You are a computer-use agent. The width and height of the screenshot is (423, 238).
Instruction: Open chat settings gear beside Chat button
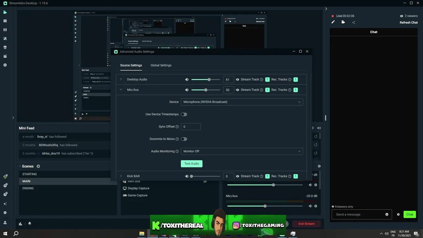point(398,215)
